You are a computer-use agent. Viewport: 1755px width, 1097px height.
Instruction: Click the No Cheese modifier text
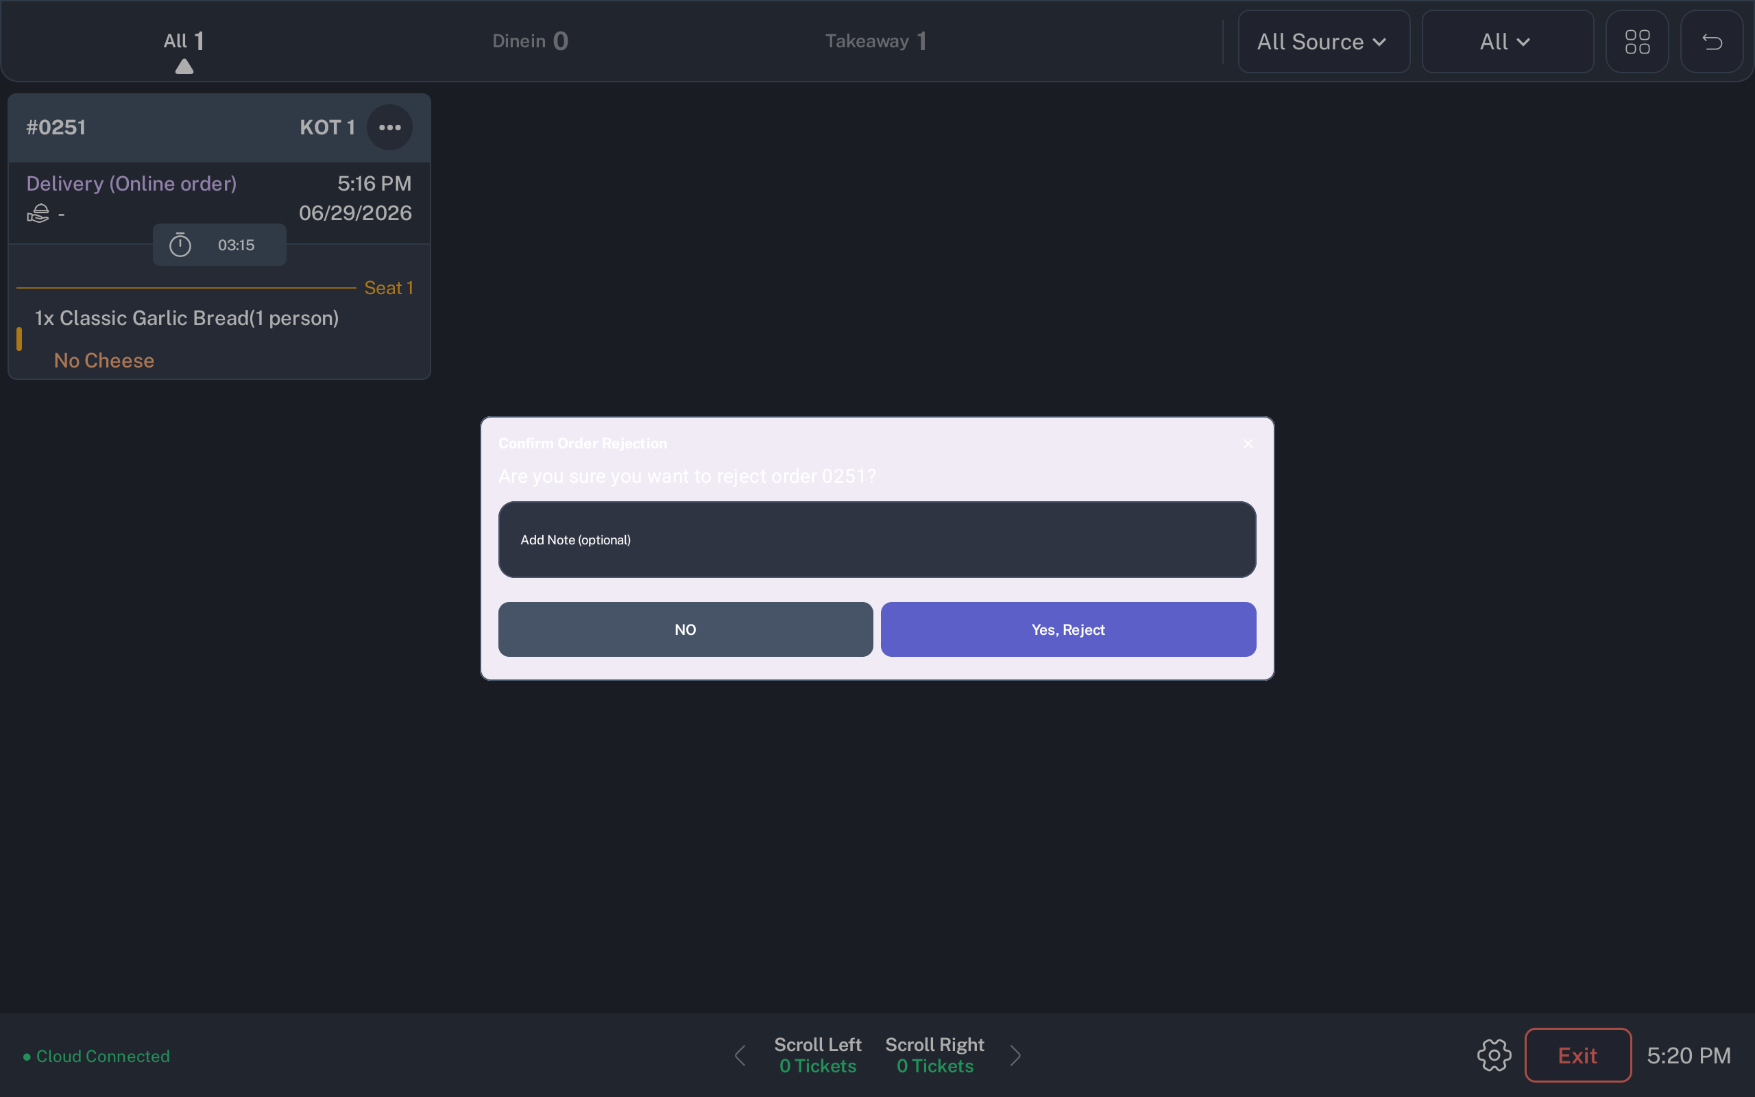[x=104, y=361]
